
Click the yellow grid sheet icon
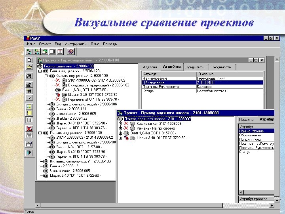[x=29, y=107]
